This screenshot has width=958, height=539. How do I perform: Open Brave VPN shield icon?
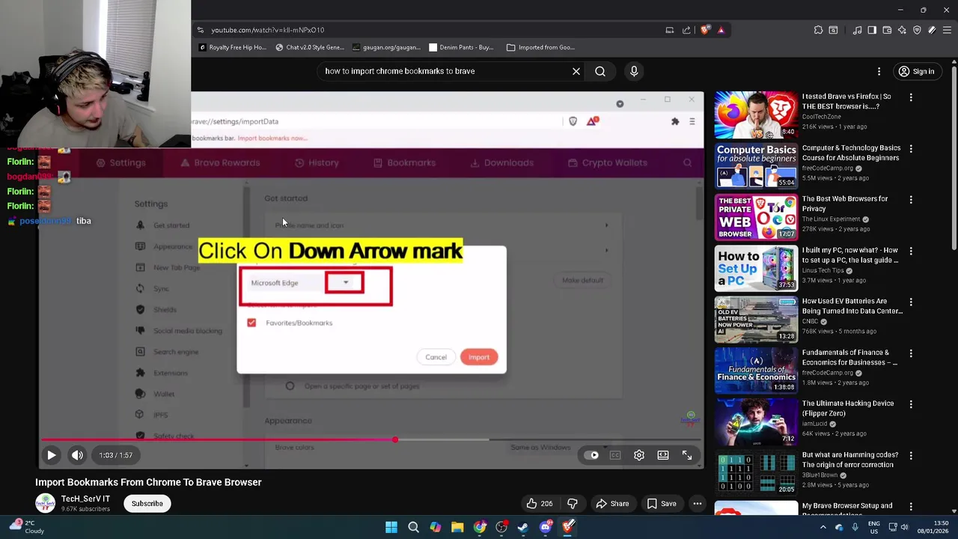tap(917, 30)
